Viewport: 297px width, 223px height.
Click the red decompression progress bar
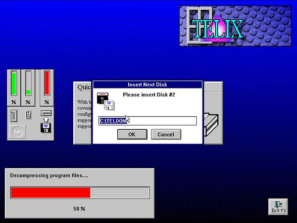click(80, 193)
